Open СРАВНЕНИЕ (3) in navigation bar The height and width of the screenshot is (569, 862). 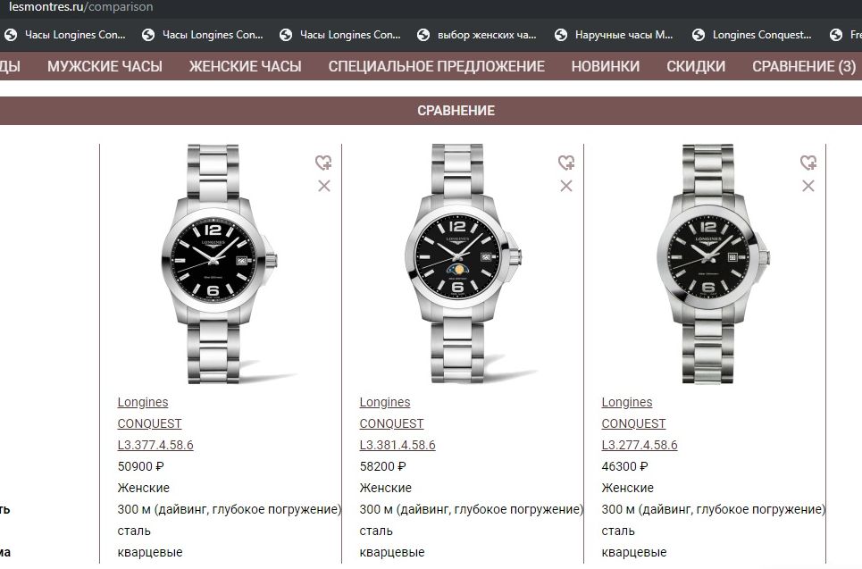tap(804, 66)
